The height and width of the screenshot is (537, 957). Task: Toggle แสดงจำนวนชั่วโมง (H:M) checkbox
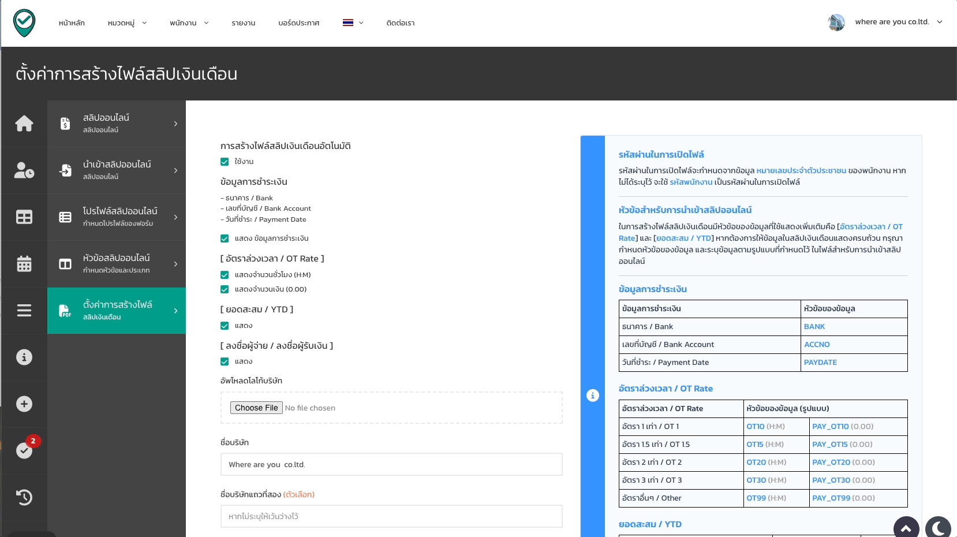coord(225,275)
